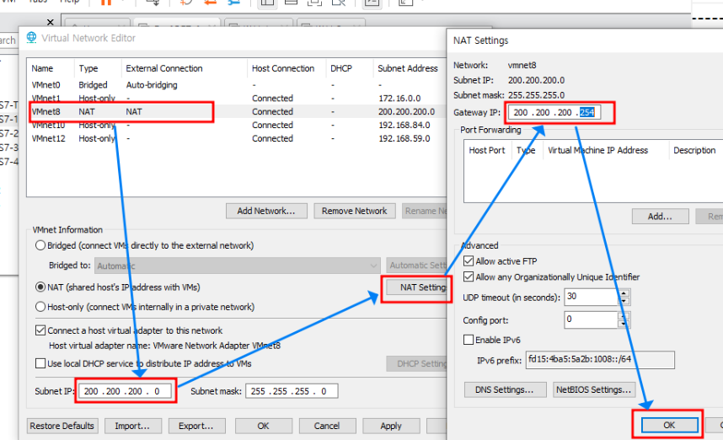
Task: Apply the virtual network changes
Action: point(391,426)
